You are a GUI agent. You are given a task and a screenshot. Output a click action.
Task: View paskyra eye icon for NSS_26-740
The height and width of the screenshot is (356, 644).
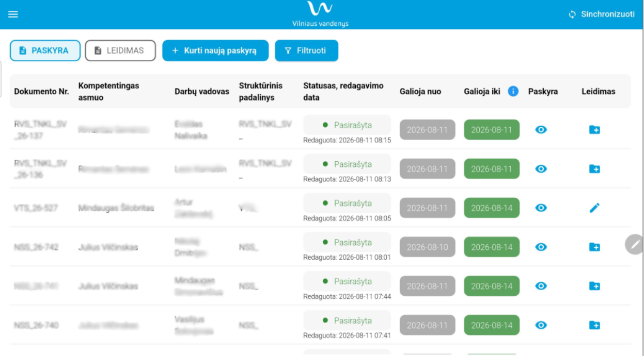click(x=541, y=325)
